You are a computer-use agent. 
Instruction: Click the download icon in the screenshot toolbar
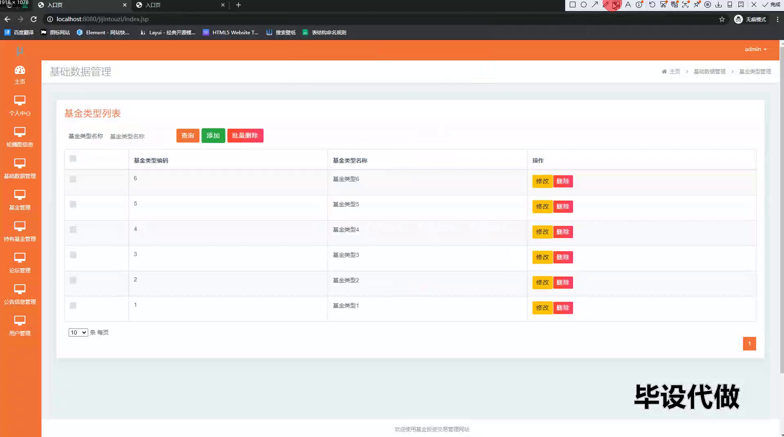719,5
